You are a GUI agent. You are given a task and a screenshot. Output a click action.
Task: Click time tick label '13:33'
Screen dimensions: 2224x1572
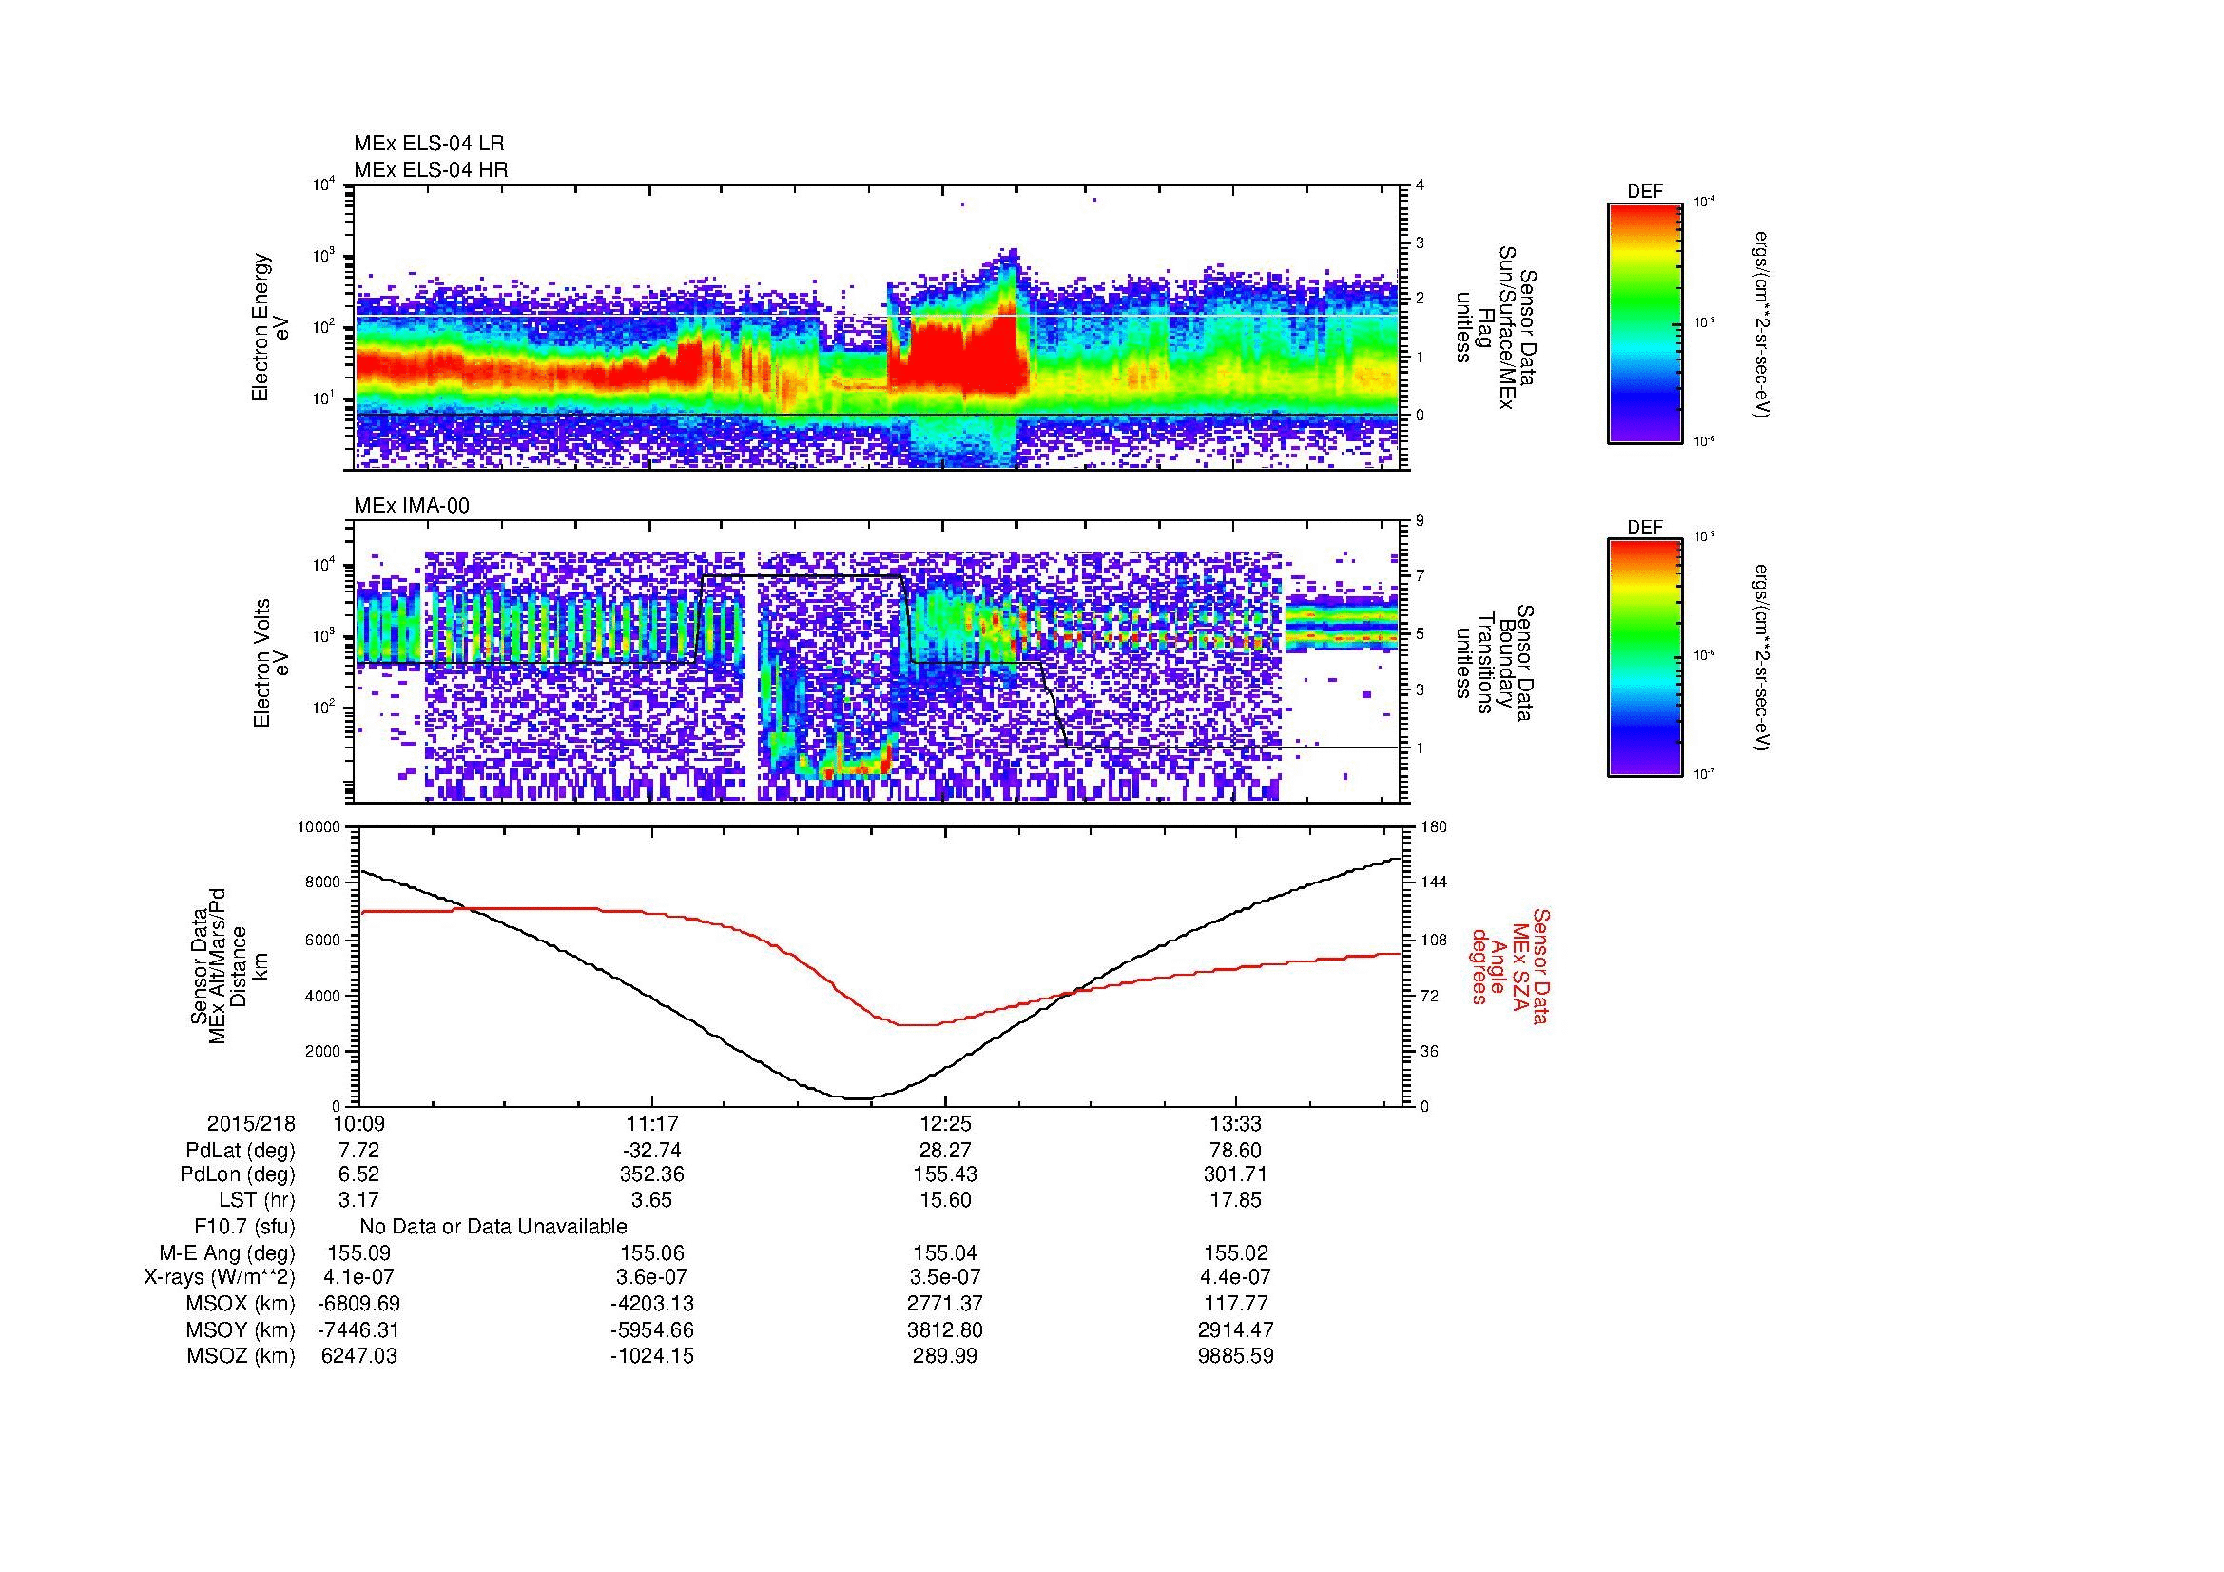(x=1236, y=1124)
